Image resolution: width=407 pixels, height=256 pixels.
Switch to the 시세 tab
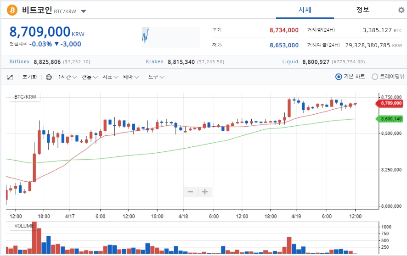305,10
